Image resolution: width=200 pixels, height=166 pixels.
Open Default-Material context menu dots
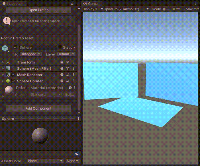tap(75, 88)
